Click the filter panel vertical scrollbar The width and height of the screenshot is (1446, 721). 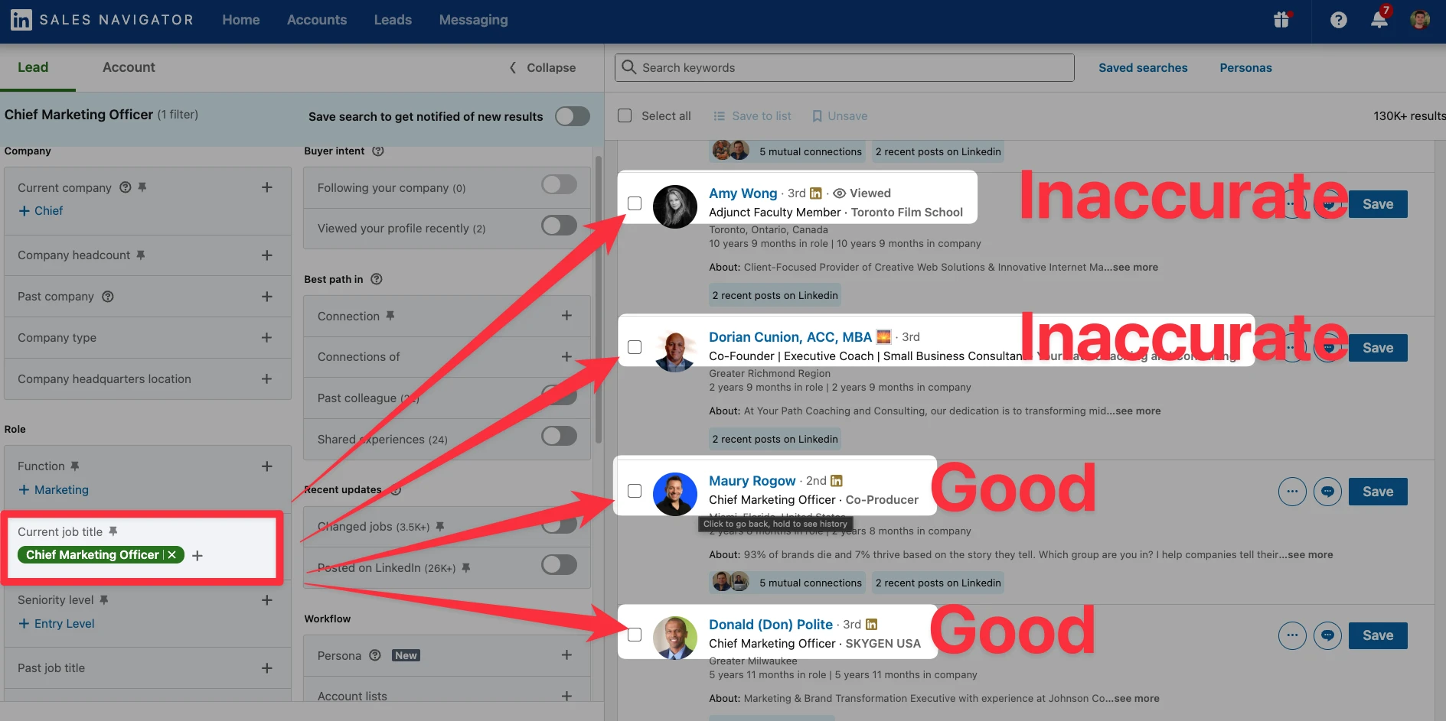599,298
